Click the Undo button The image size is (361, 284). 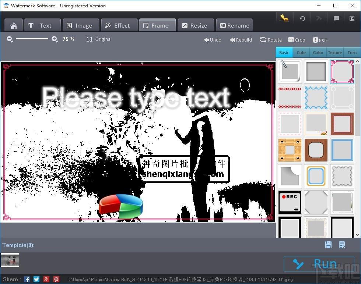pyautogui.click(x=213, y=40)
